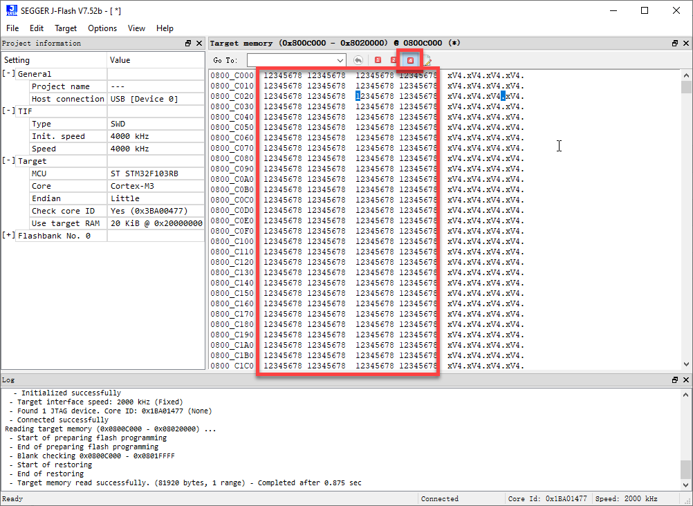Collapse the General settings group
Screen dimensions: 693x506
tap(9, 74)
